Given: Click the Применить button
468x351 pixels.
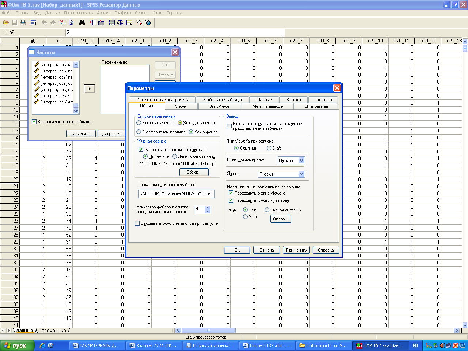Looking at the screenshot, I should (297, 250).
